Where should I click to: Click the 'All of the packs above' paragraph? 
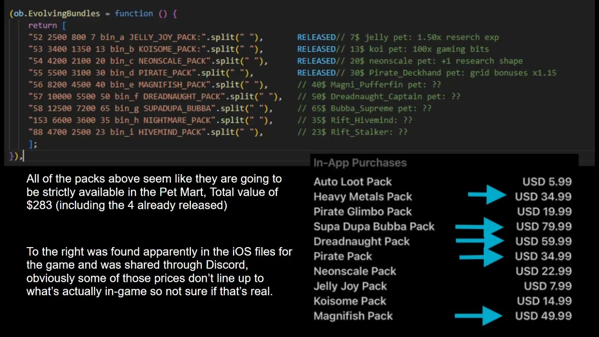pos(154,192)
